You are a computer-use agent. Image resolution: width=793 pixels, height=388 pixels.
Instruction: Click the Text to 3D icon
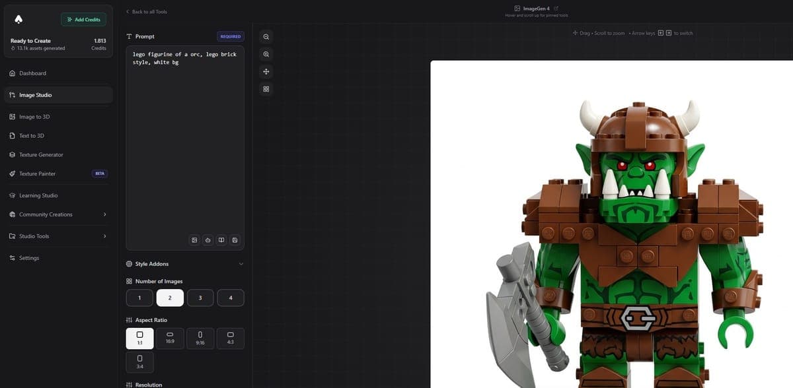[x=13, y=136]
